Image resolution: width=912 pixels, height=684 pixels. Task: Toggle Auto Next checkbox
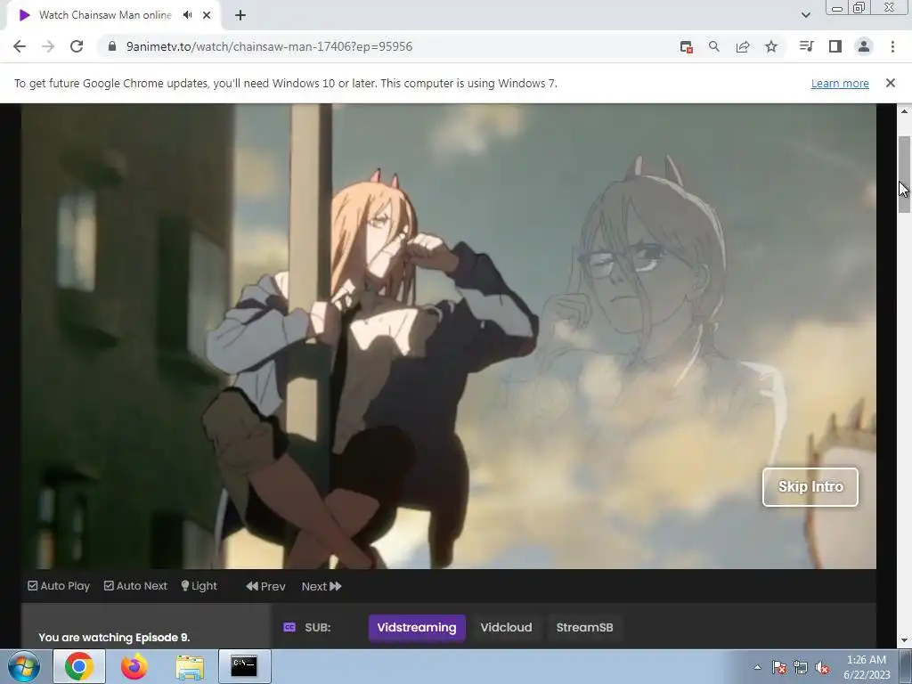coord(135,586)
